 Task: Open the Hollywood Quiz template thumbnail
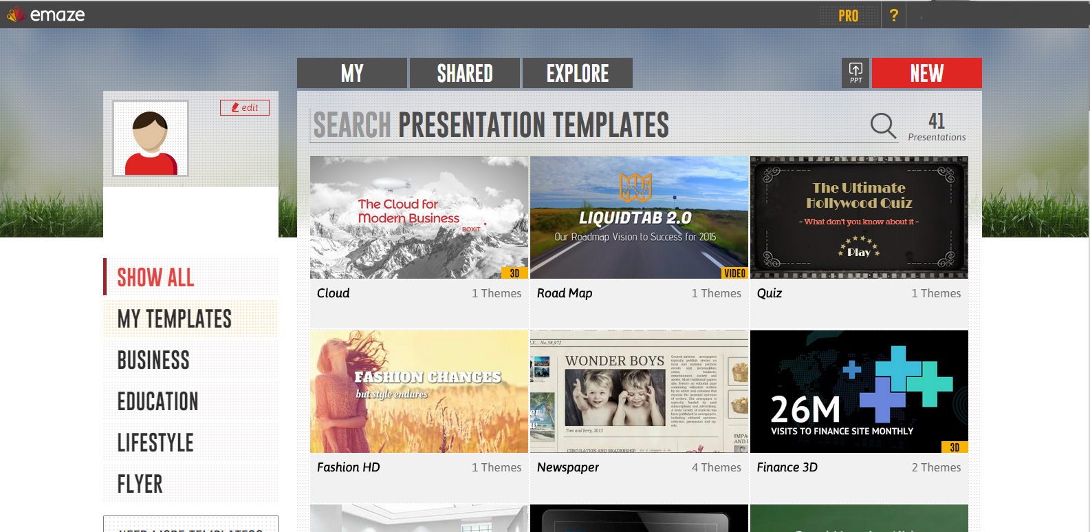859,217
